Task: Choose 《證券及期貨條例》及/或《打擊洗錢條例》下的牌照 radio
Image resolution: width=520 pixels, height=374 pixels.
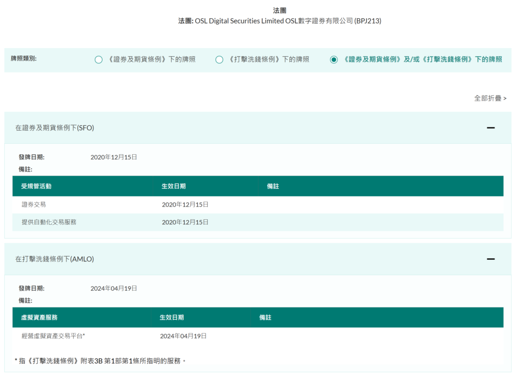Action: tap(334, 60)
